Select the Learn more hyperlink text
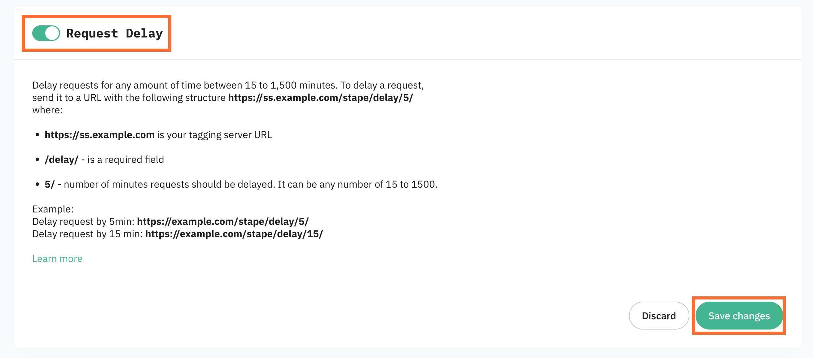The height and width of the screenshot is (358, 813). 57,258
